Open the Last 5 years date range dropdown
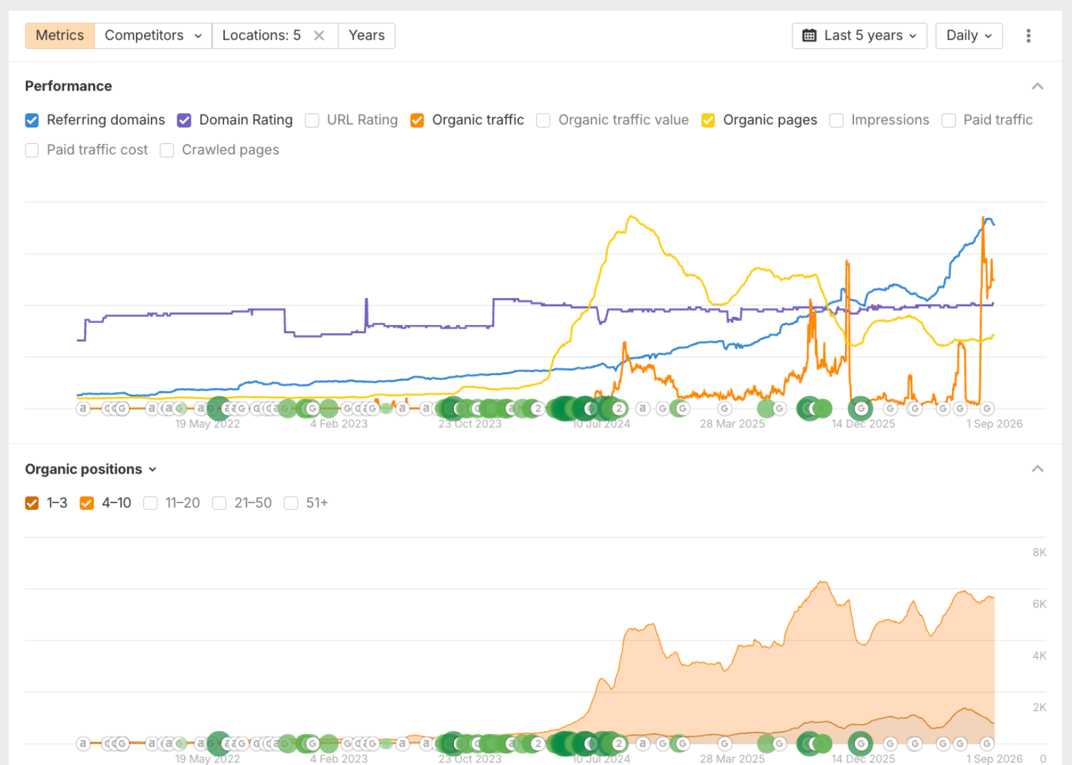This screenshot has height=765, width=1072. 860,36
